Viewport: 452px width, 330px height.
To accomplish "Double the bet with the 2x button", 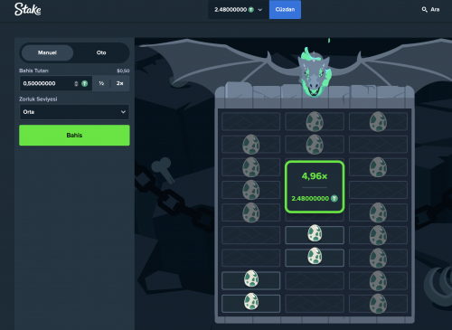I will click(x=120, y=83).
